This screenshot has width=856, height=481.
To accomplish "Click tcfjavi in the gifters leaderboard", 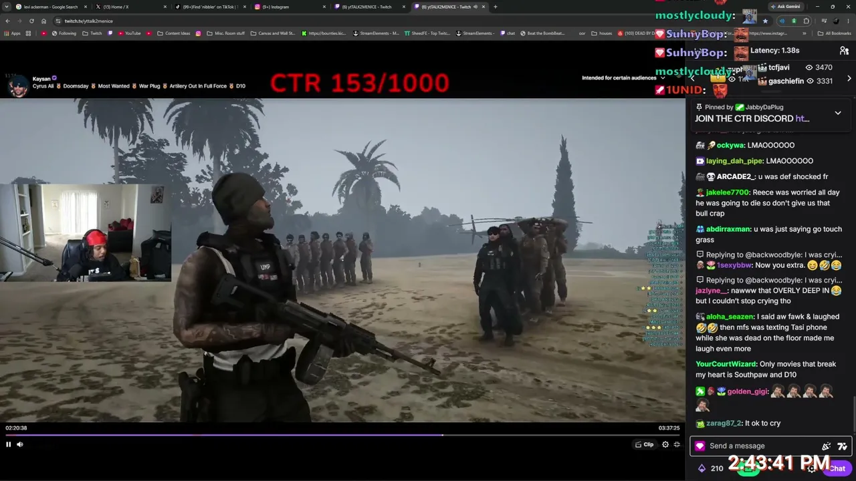I will click(779, 67).
